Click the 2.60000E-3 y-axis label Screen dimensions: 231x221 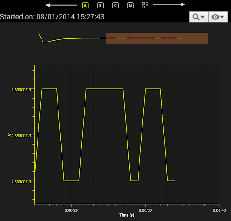coord(21,90)
